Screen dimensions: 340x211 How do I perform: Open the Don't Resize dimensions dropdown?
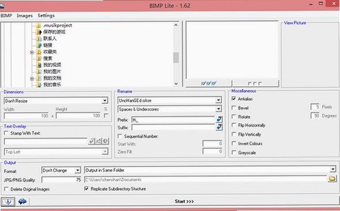[x=56, y=101]
